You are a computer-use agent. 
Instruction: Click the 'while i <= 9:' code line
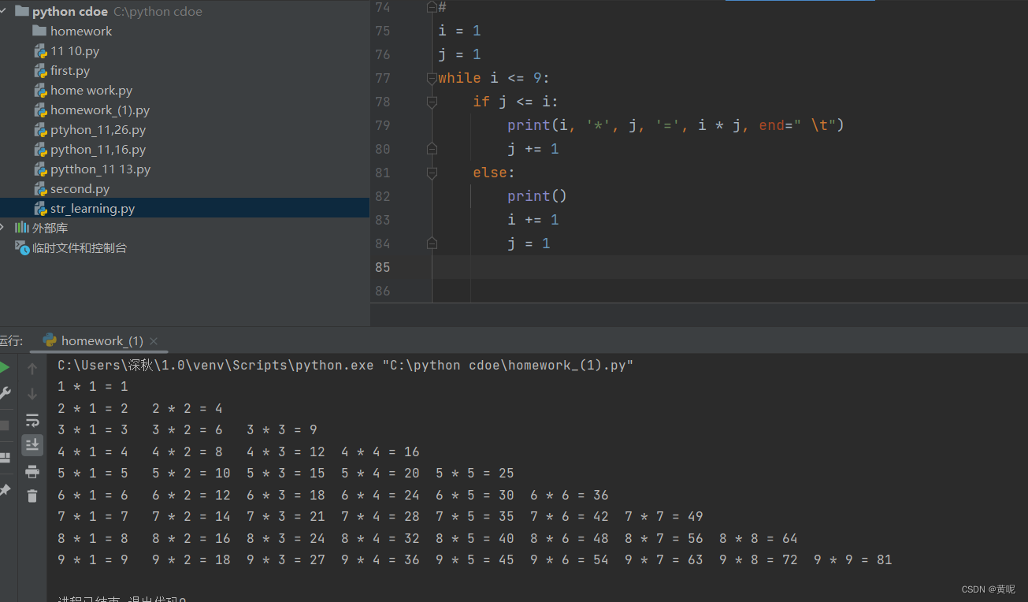coord(494,78)
